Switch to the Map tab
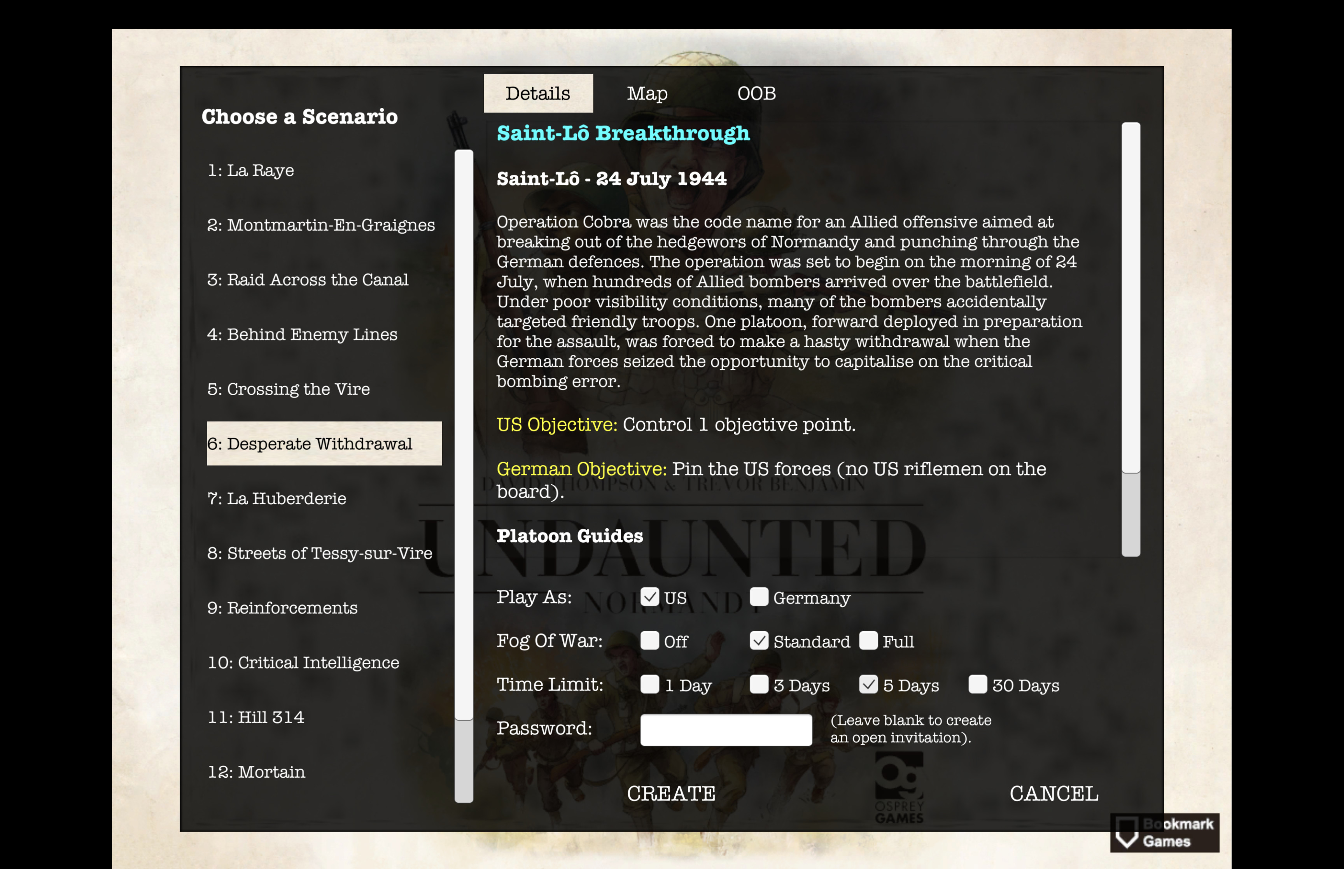 tap(647, 93)
